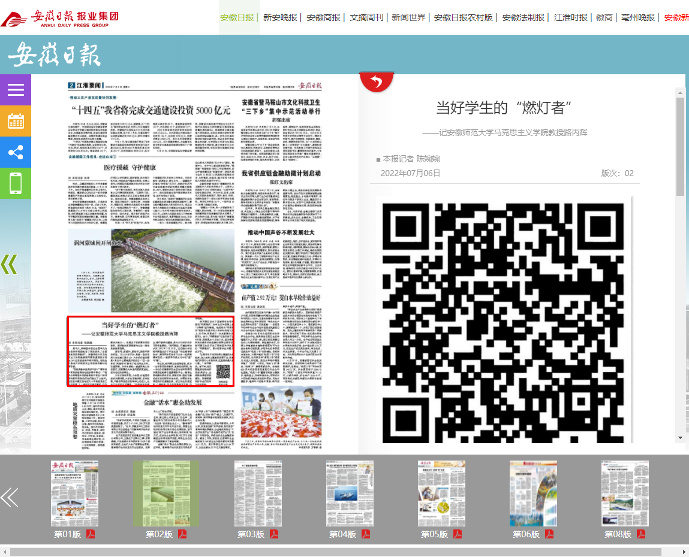Image resolution: width=689 pixels, height=557 pixels.
Task: Open the 江淮时报 link
Action: (571, 17)
